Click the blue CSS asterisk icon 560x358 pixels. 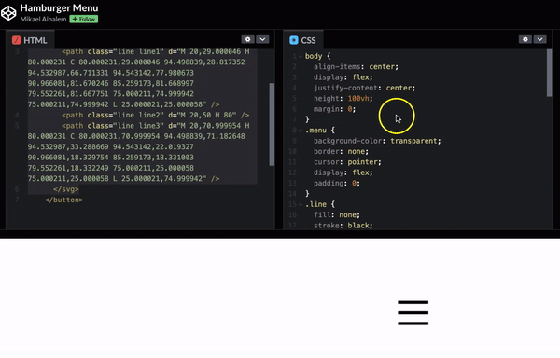(x=294, y=40)
